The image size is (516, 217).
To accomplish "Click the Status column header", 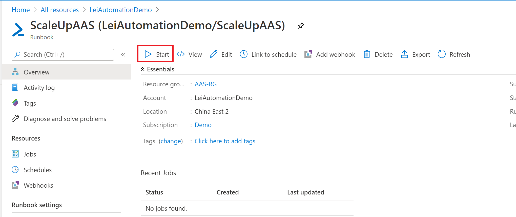I will (x=154, y=192).
